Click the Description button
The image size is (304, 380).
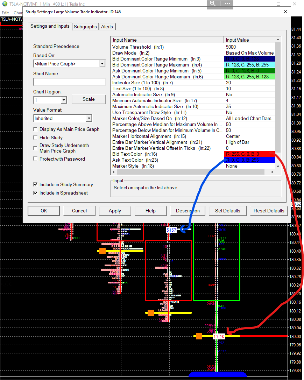tap(188, 211)
